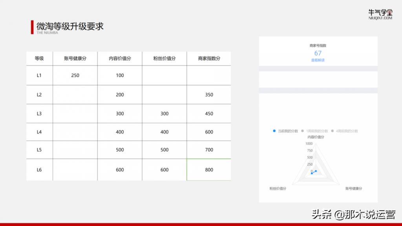This screenshot has height=226, width=402.
Task: Click the slide title 微淘等级升级要求
Action: [x=70, y=26]
